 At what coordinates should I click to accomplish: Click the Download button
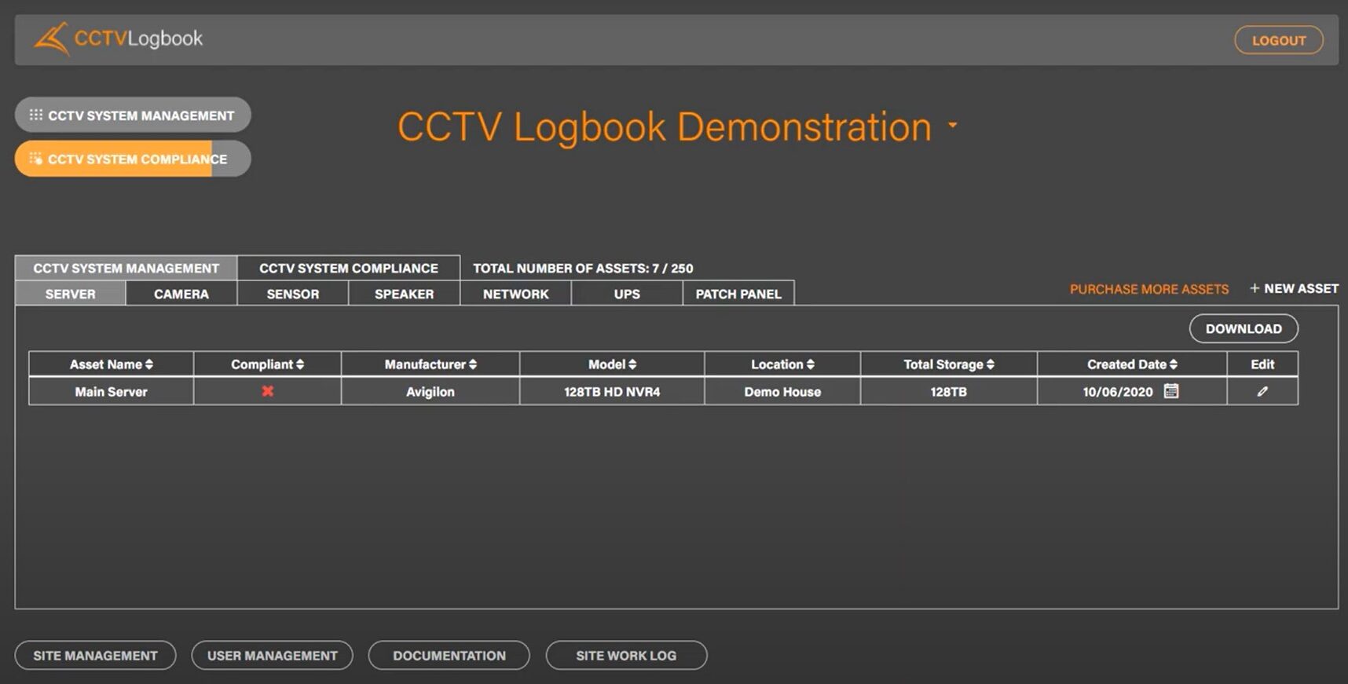click(1244, 328)
